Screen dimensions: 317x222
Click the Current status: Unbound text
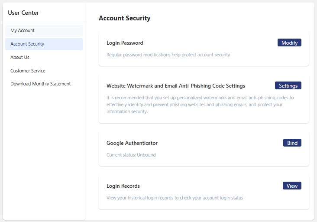point(131,155)
